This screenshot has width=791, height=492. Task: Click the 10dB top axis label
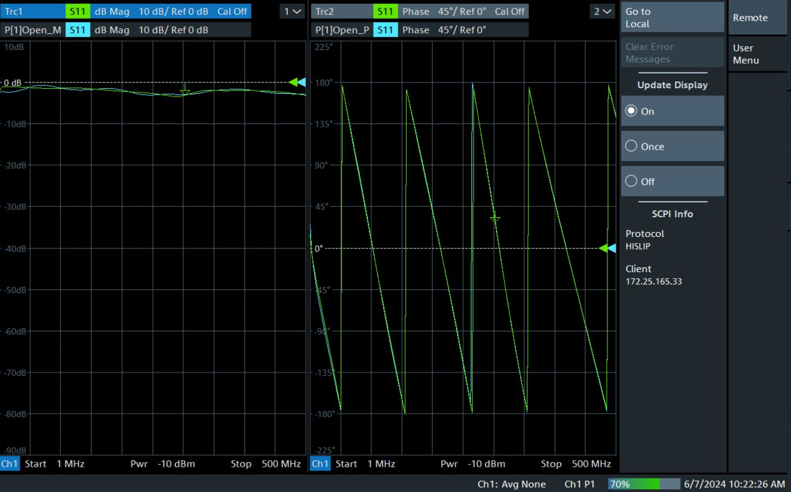pyautogui.click(x=14, y=47)
